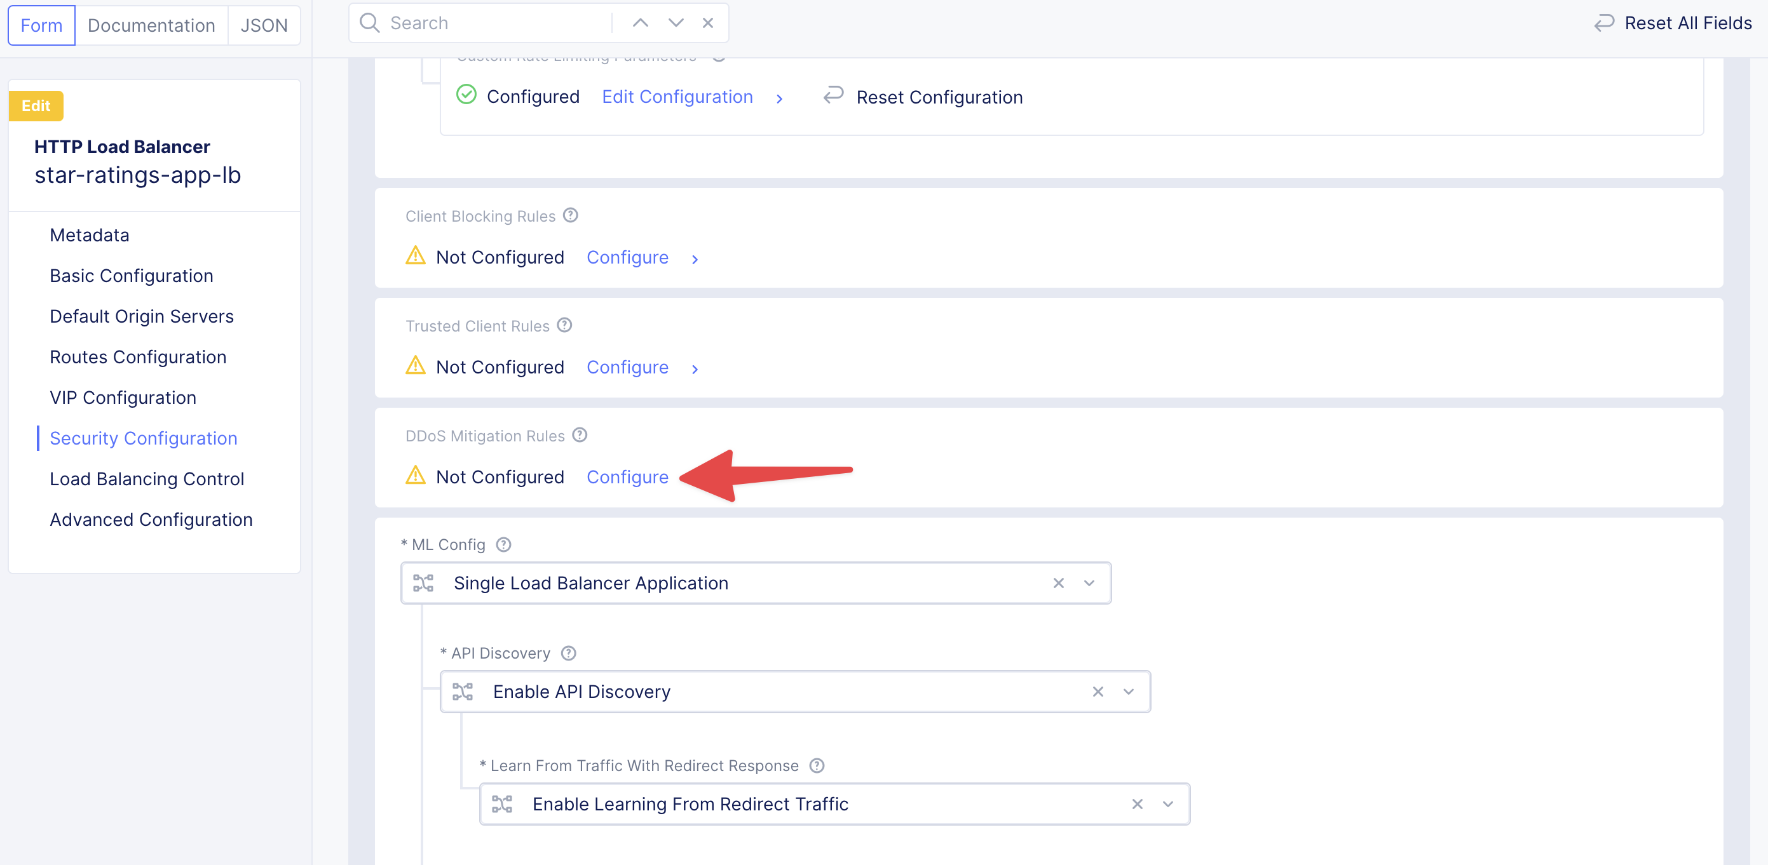Click previous search result up arrow
This screenshot has width=1768, height=865.
[x=640, y=23]
